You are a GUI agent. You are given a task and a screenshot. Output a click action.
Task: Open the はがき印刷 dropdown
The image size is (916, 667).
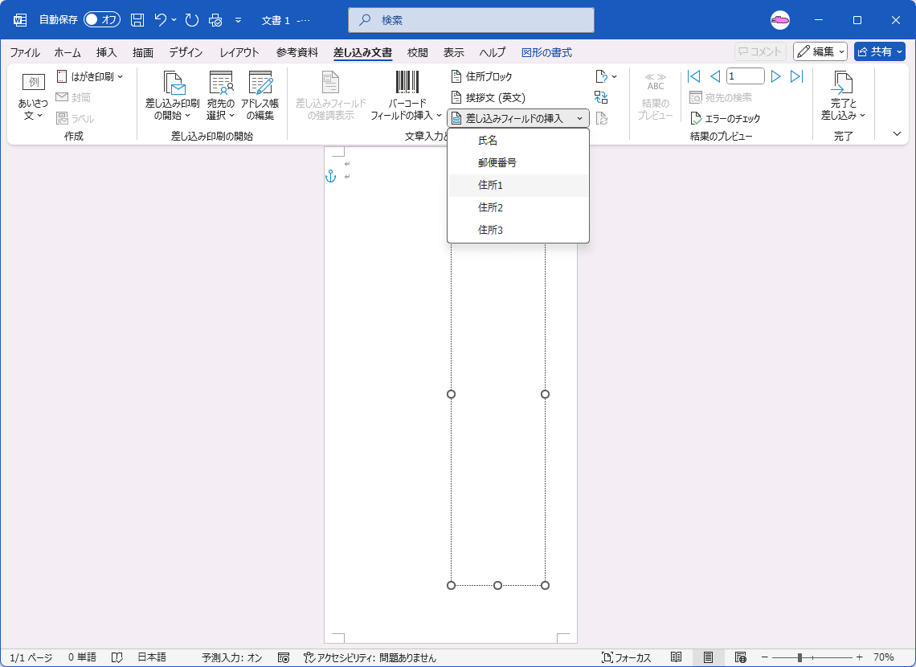[90, 76]
